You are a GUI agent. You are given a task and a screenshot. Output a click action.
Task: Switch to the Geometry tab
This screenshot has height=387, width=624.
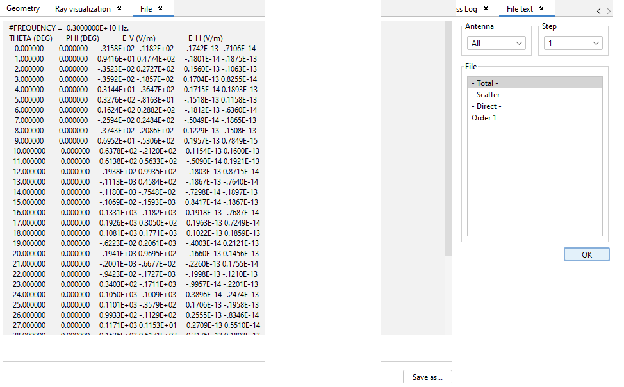tap(23, 9)
